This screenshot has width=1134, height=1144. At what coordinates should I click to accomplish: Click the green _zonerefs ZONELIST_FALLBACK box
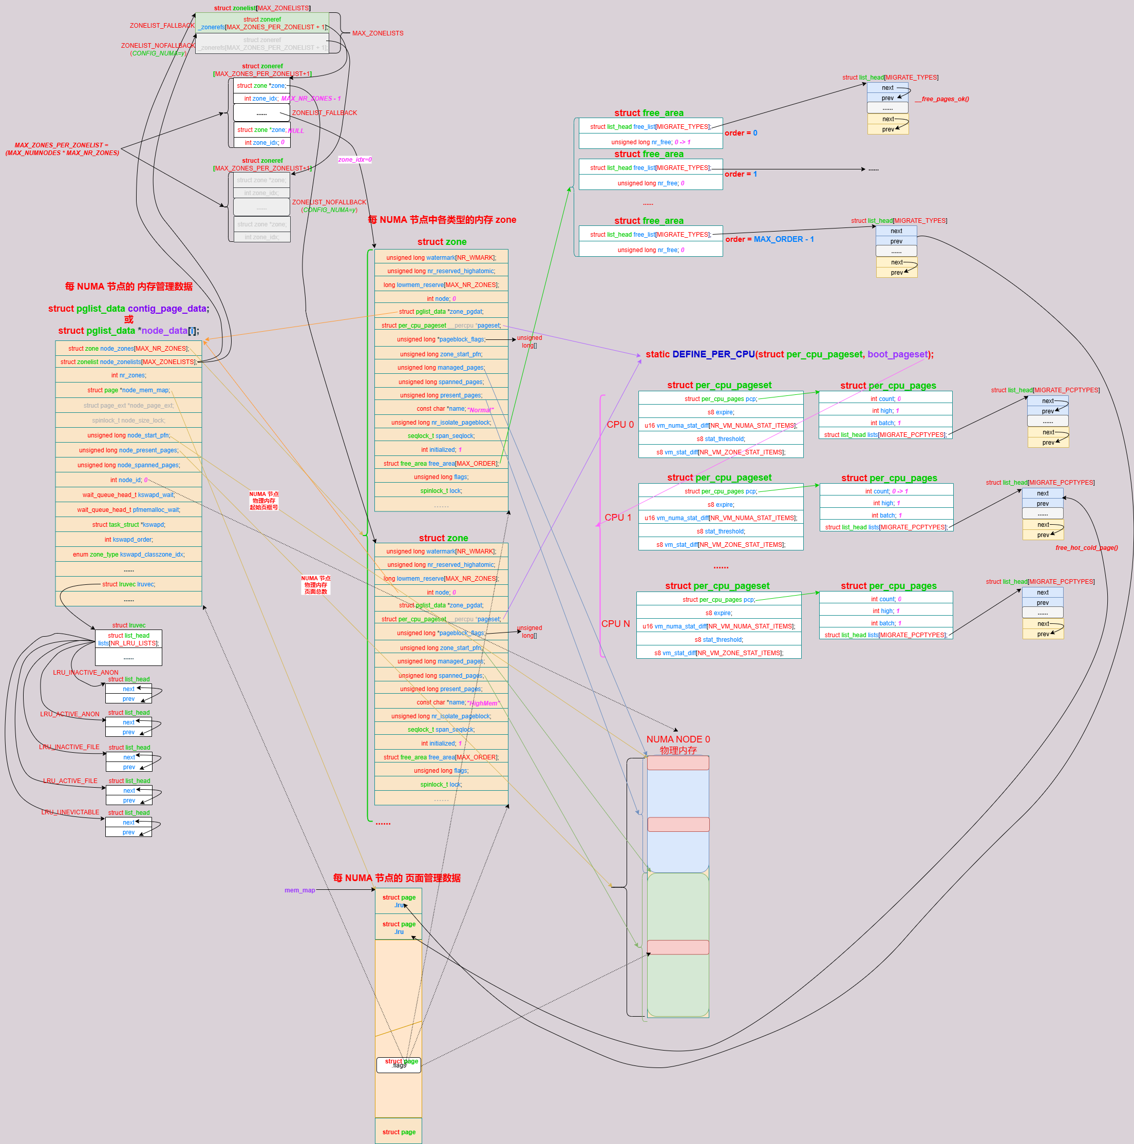click(x=262, y=23)
